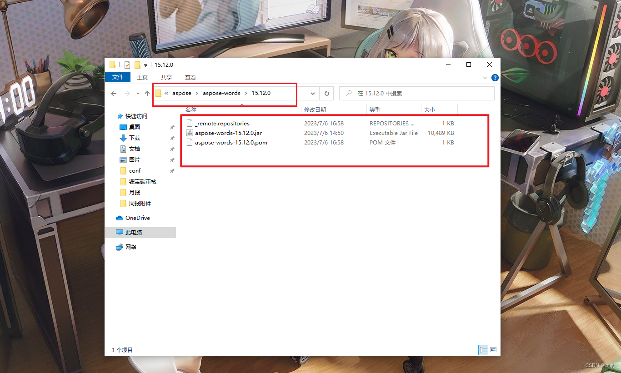
Task: Select file aspose-words-15.12.0.jar
Action: [x=228, y=133]
